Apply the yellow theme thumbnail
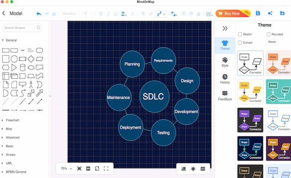The width and height of the screenshot is (291, 178). point(250,92)
